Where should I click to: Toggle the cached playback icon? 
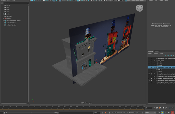pyautogui.click(x=162, y=113)
